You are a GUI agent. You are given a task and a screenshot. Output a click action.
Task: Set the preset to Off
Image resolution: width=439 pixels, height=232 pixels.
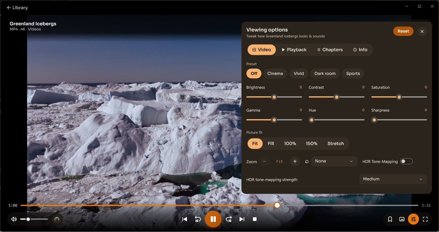point(254,74)
